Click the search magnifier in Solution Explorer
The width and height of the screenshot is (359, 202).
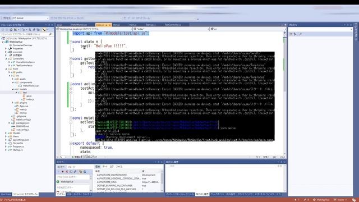[x=50, y=34]
